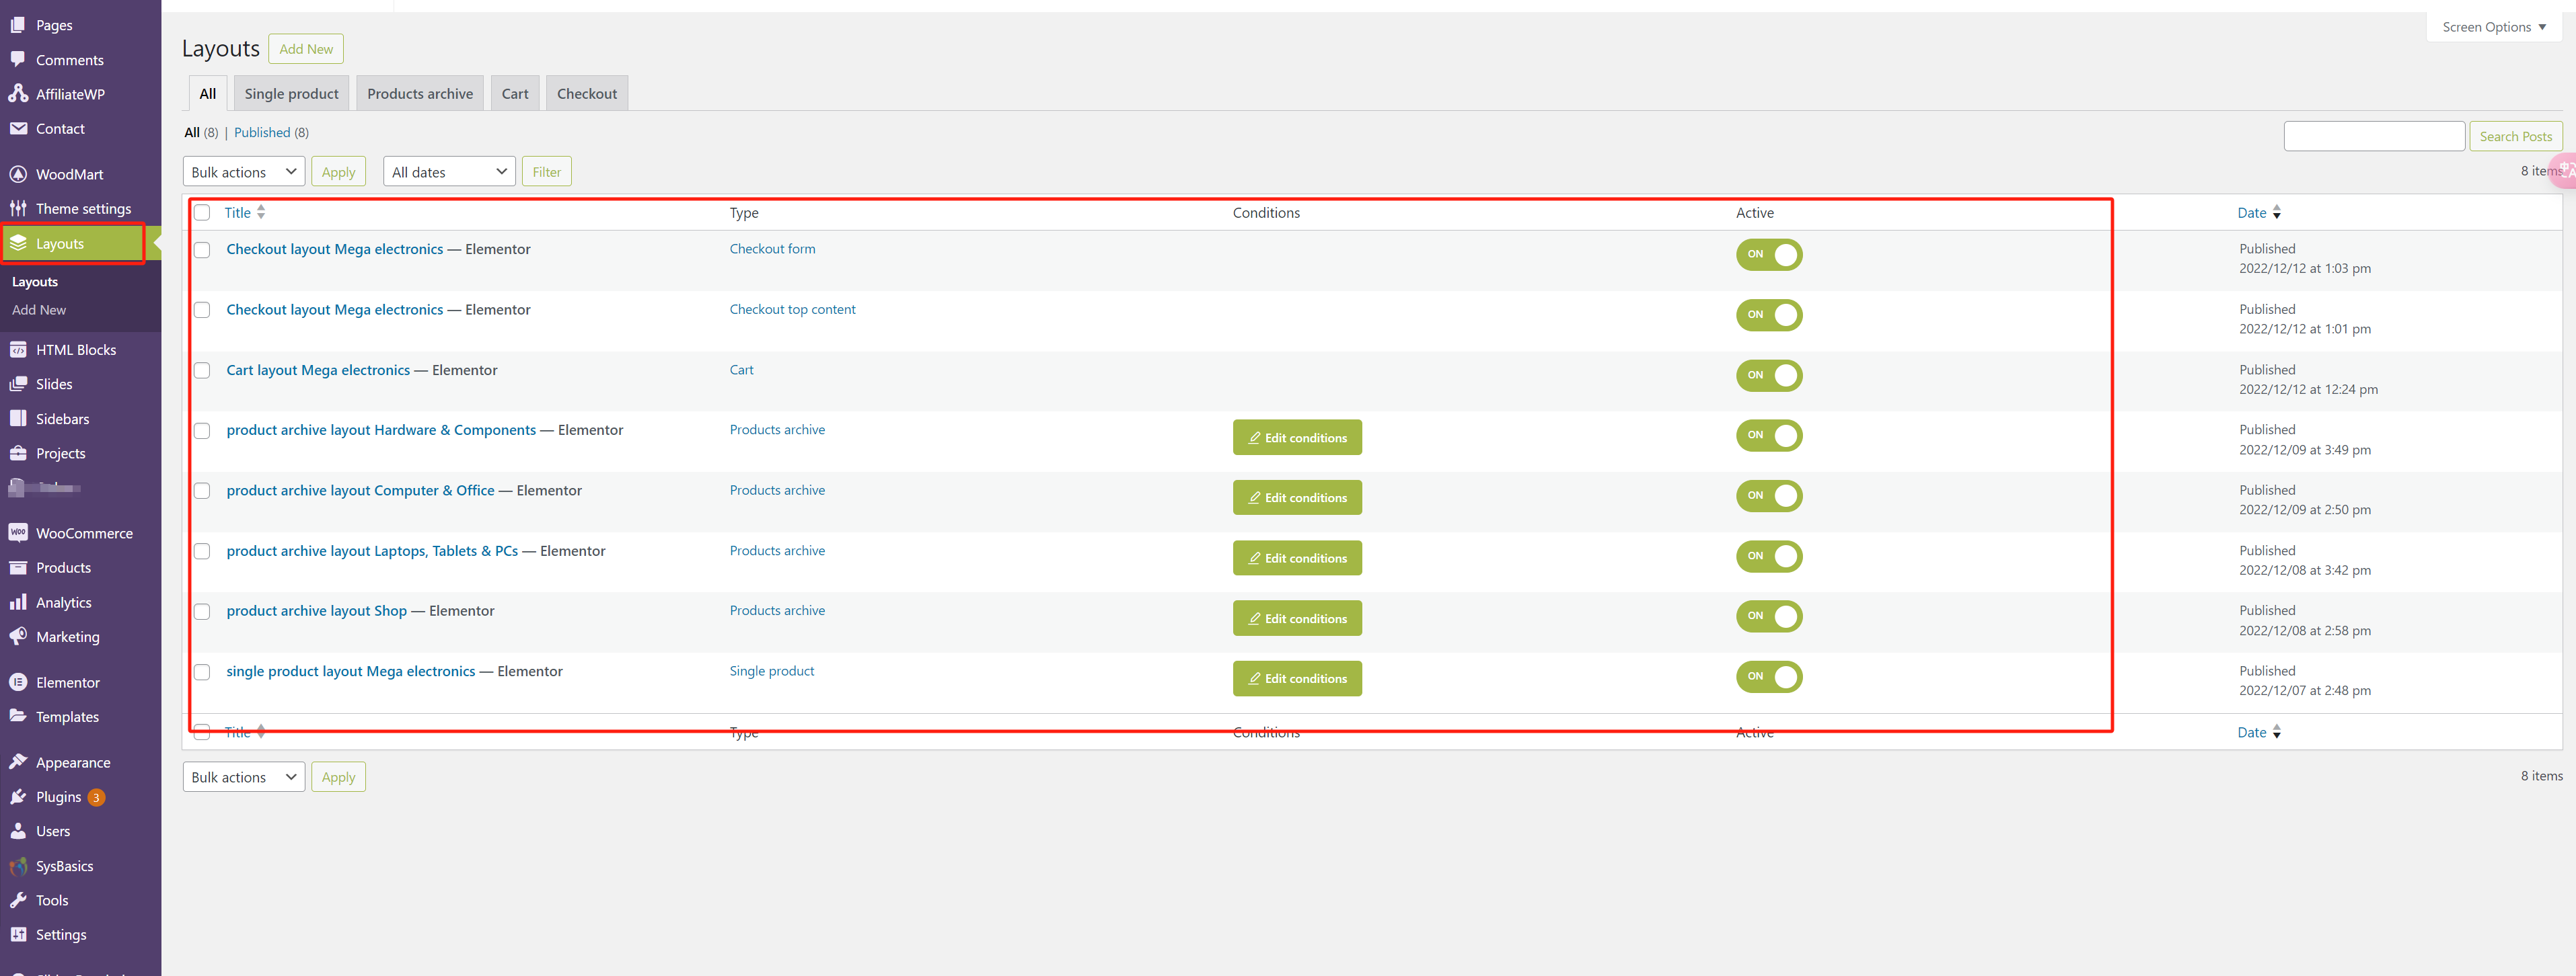2576x976 pixels.
Task: Click the Slides sidebar icon
Action: (x=19, y=384)
